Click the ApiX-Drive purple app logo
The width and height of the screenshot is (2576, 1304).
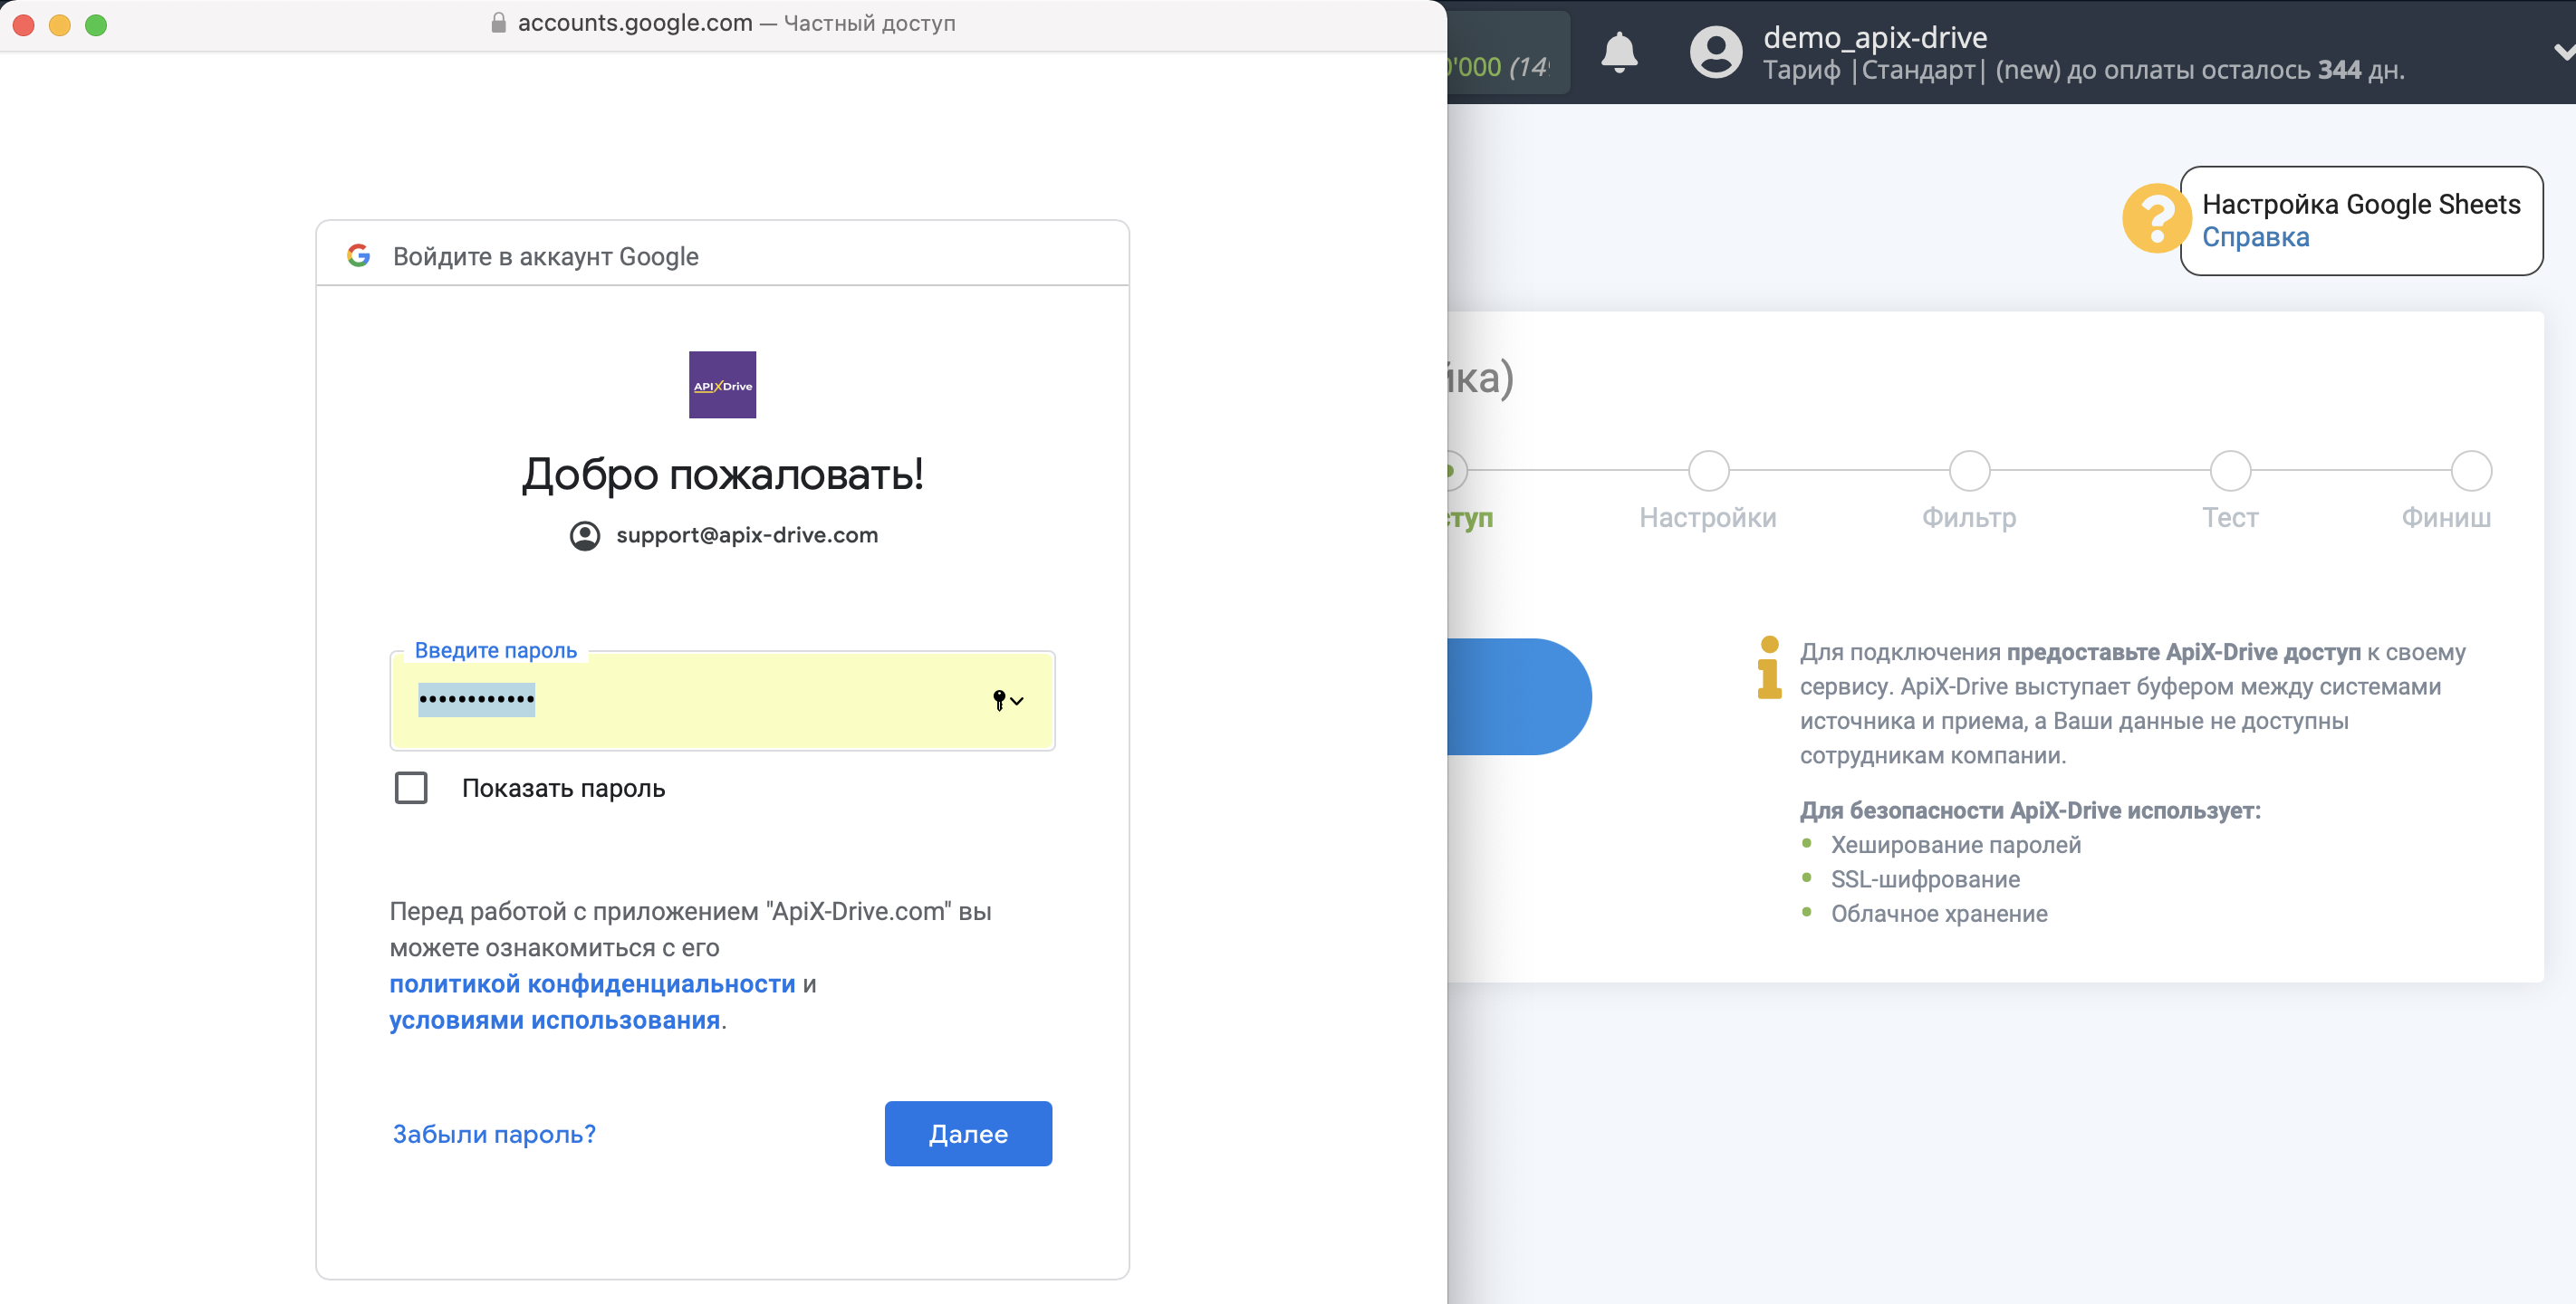click(x=722, y=385)
